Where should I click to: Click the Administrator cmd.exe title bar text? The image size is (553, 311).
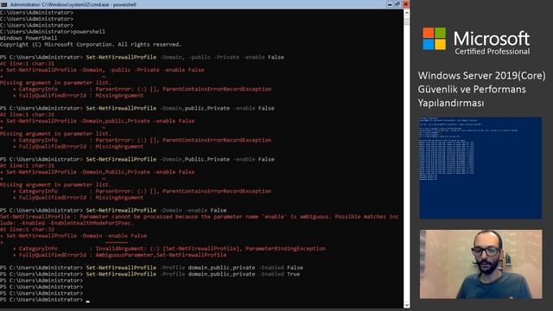[73, 4]
